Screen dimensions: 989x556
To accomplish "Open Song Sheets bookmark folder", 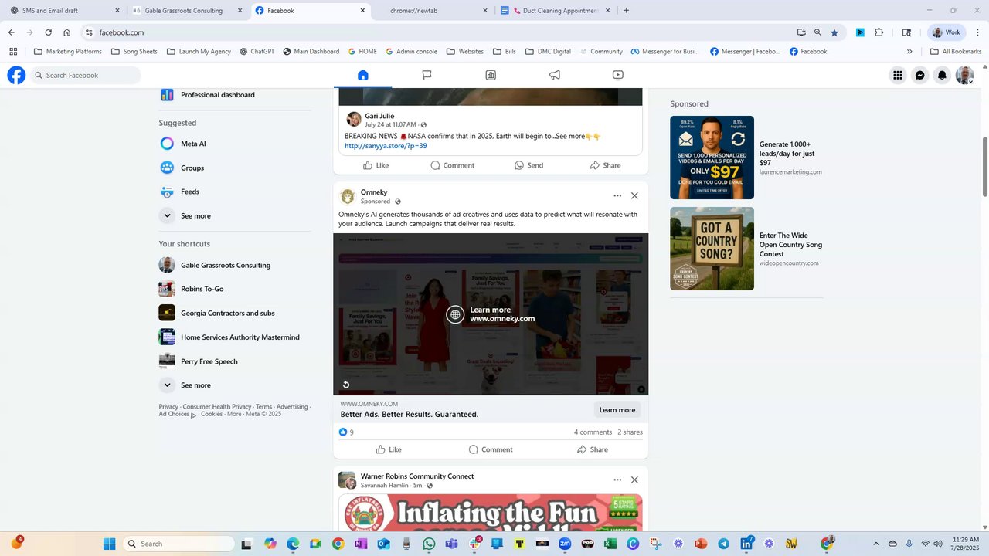I will click(x=134, y=52).
